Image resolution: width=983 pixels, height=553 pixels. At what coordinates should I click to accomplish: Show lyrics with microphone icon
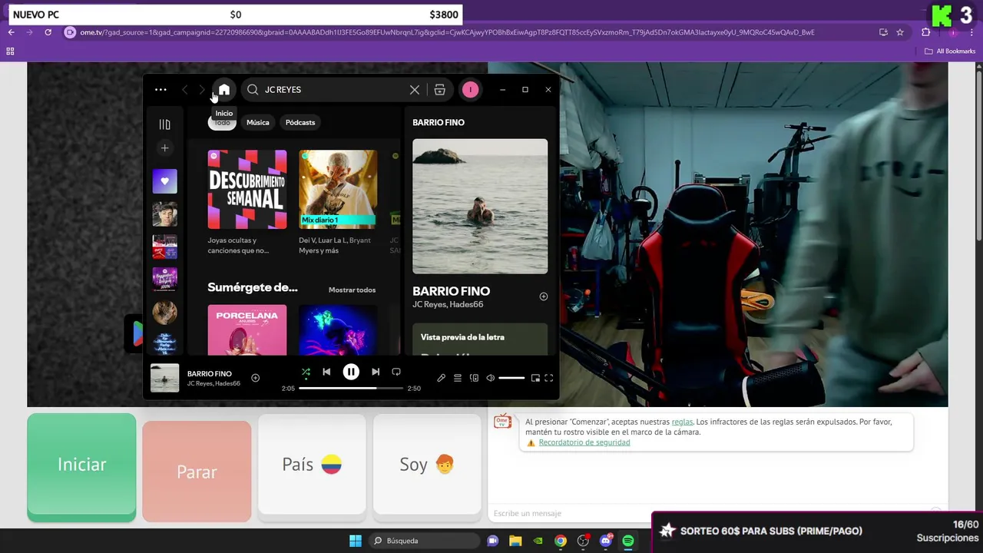point(441,378)
